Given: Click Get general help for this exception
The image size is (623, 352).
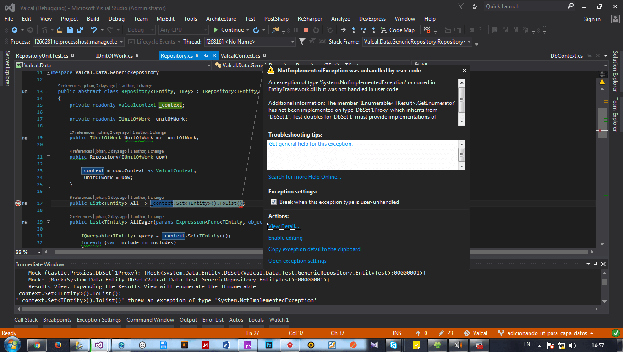Looking at the screenshot, I should (311, 144).
